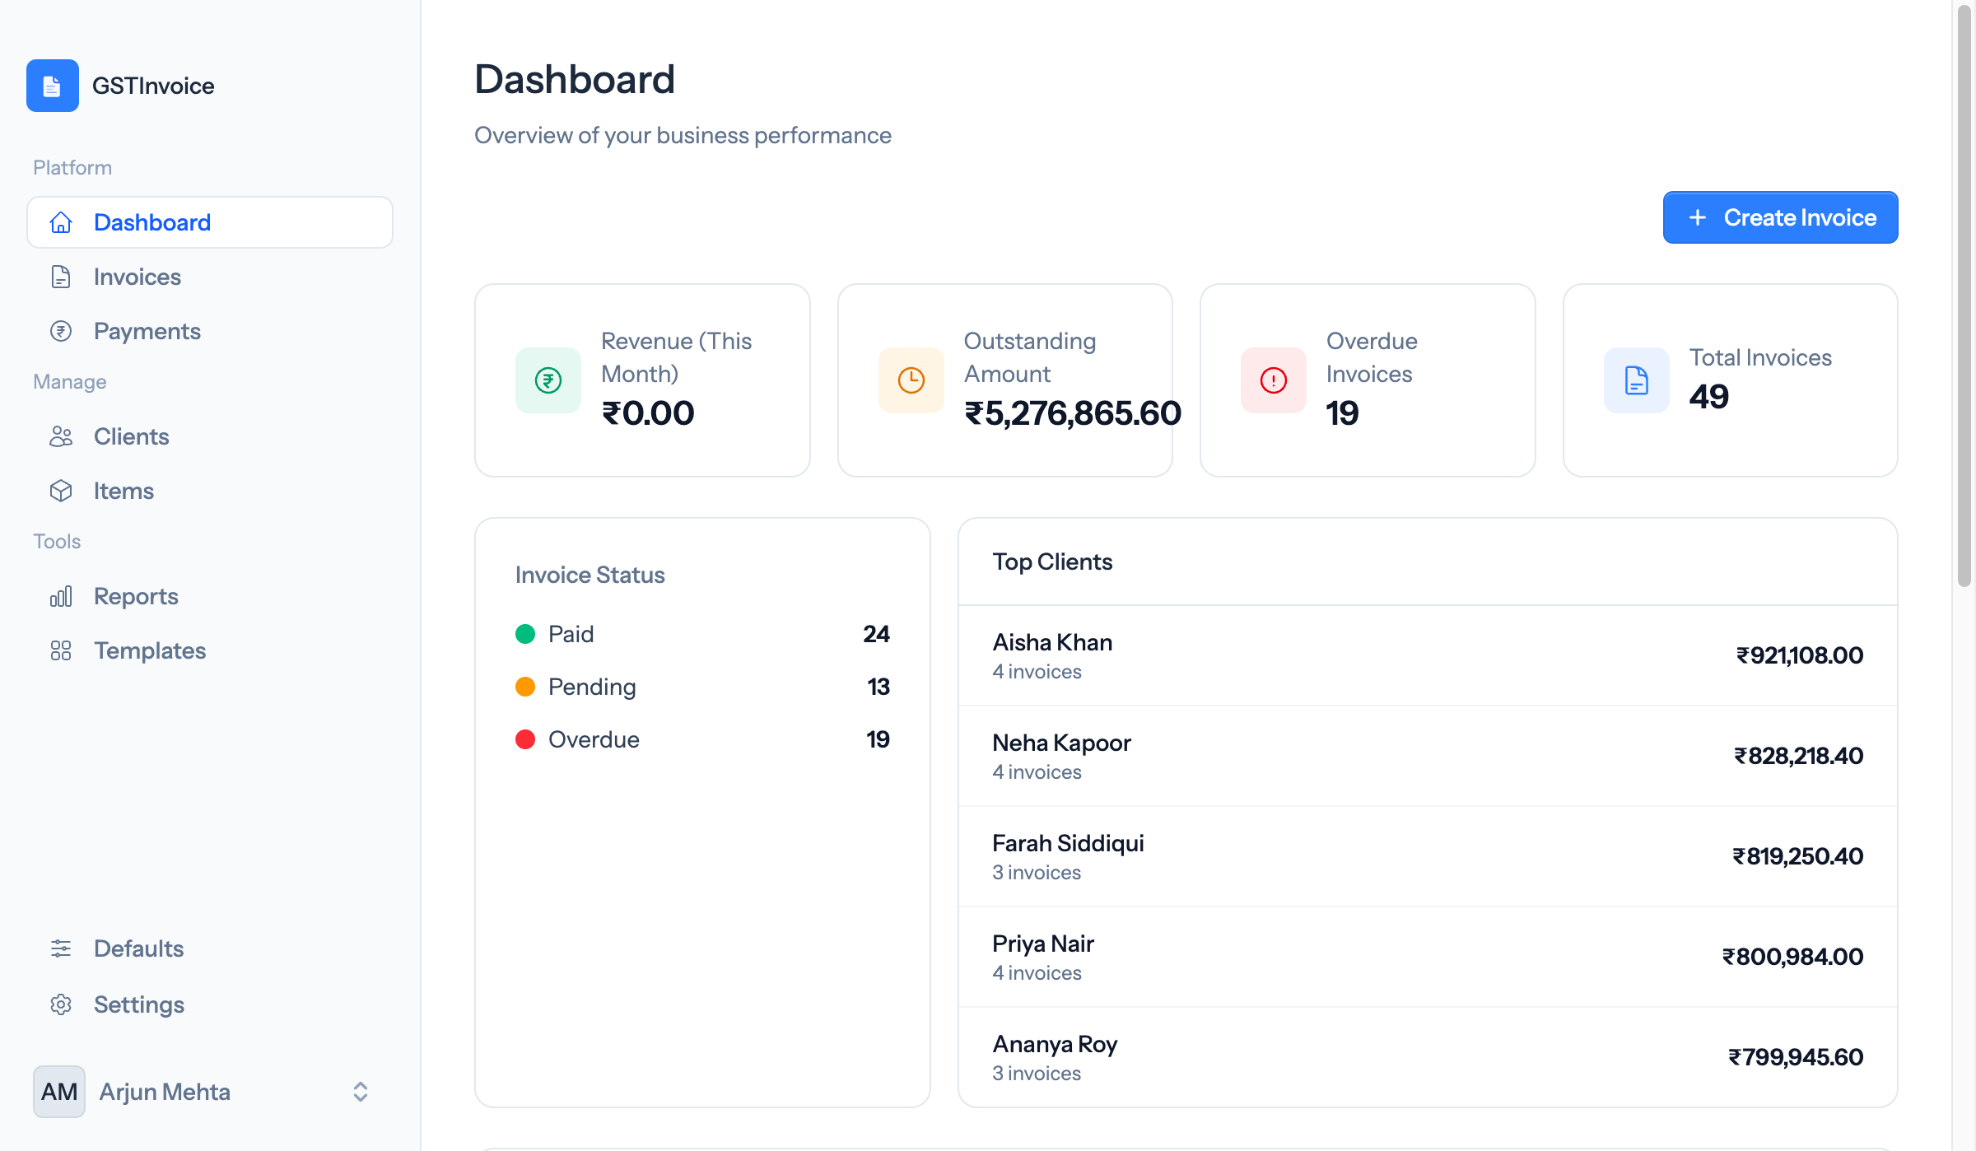The image size is (1976, 1151).
Task: Select the Farah Siddiqui client row
Action: tap(1428, 857)
